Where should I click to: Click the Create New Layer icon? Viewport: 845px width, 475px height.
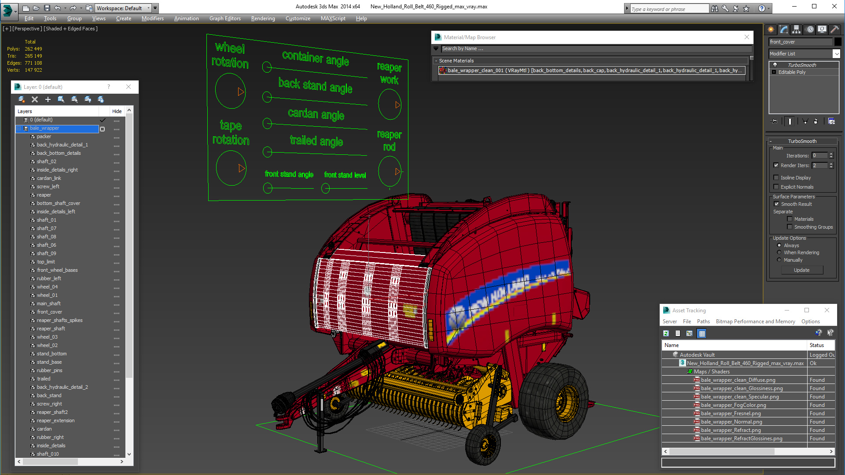click(21, 99)
